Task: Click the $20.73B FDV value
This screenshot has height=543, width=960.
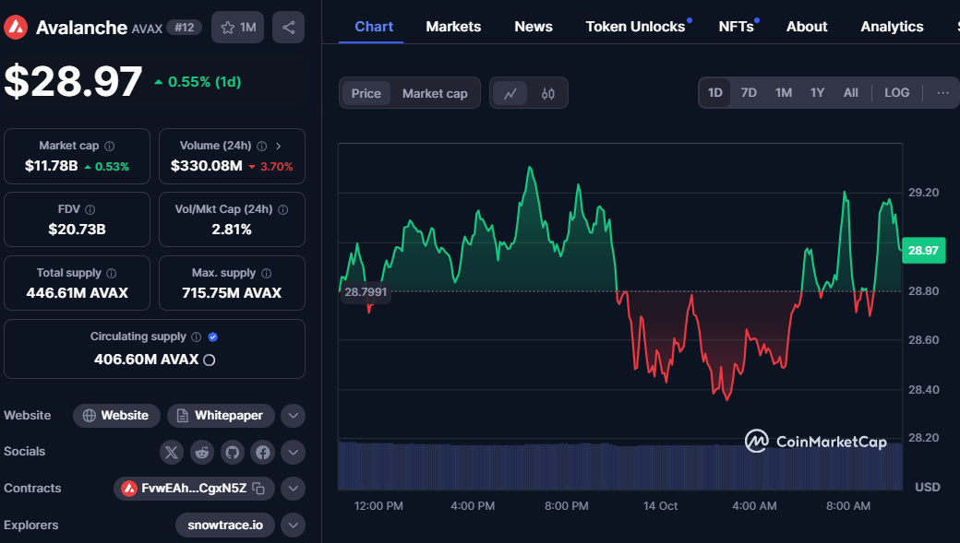Action: (78, 230)
